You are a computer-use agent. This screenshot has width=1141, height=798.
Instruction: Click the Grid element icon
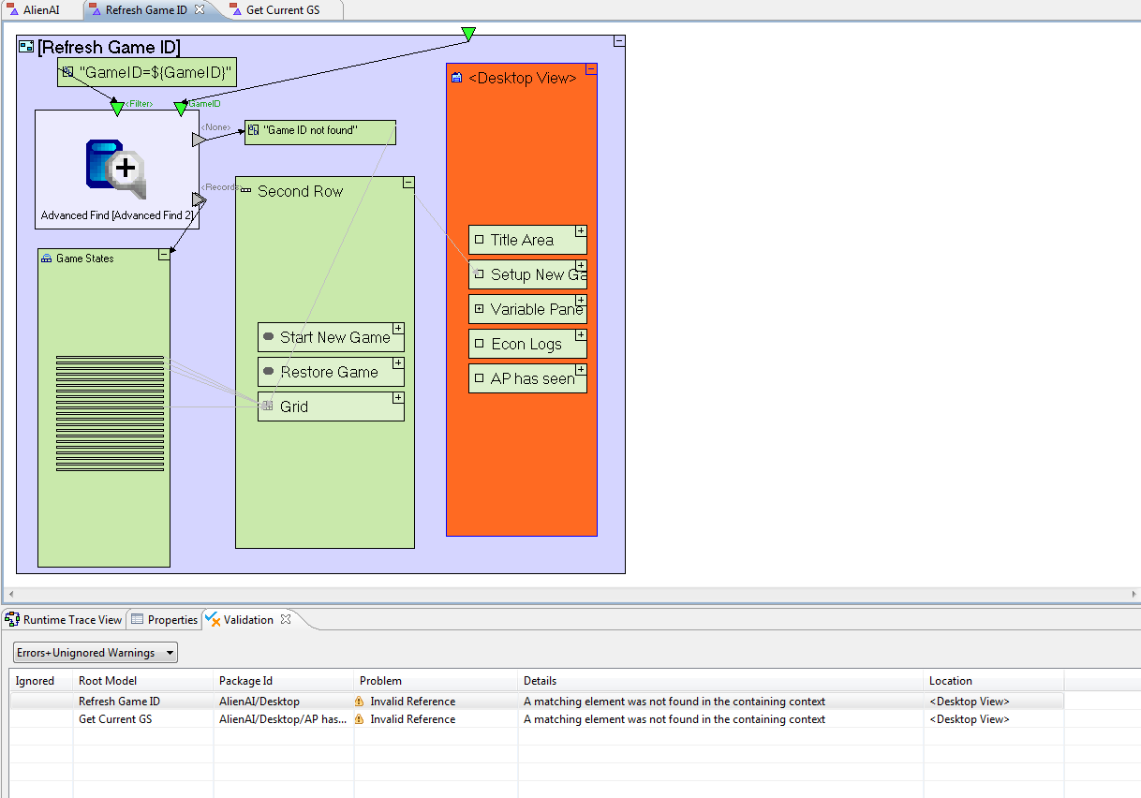tap(268, 406)
